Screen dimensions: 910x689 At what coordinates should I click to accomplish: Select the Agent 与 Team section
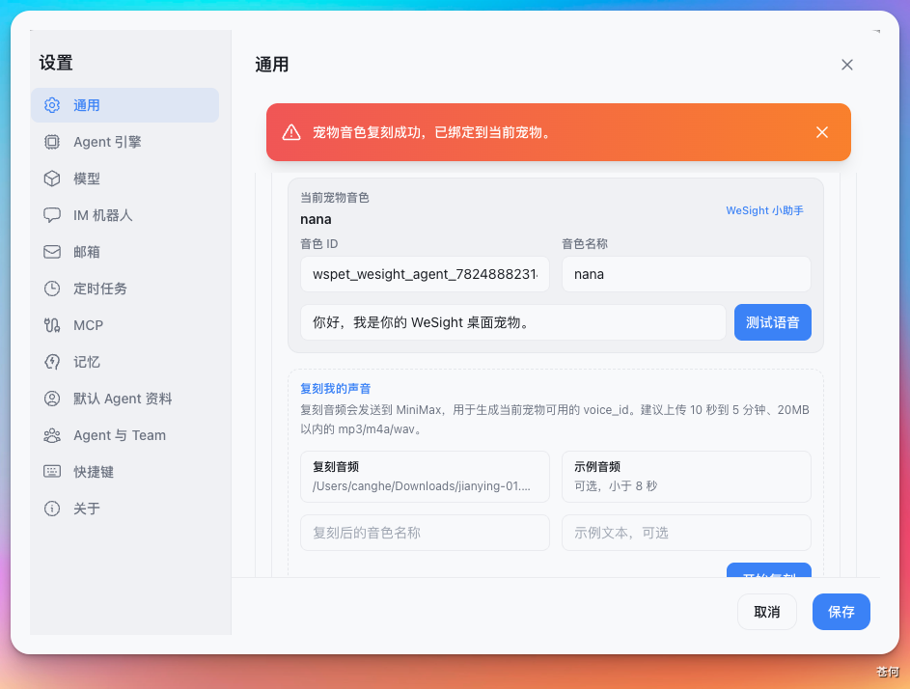point(124,435)
